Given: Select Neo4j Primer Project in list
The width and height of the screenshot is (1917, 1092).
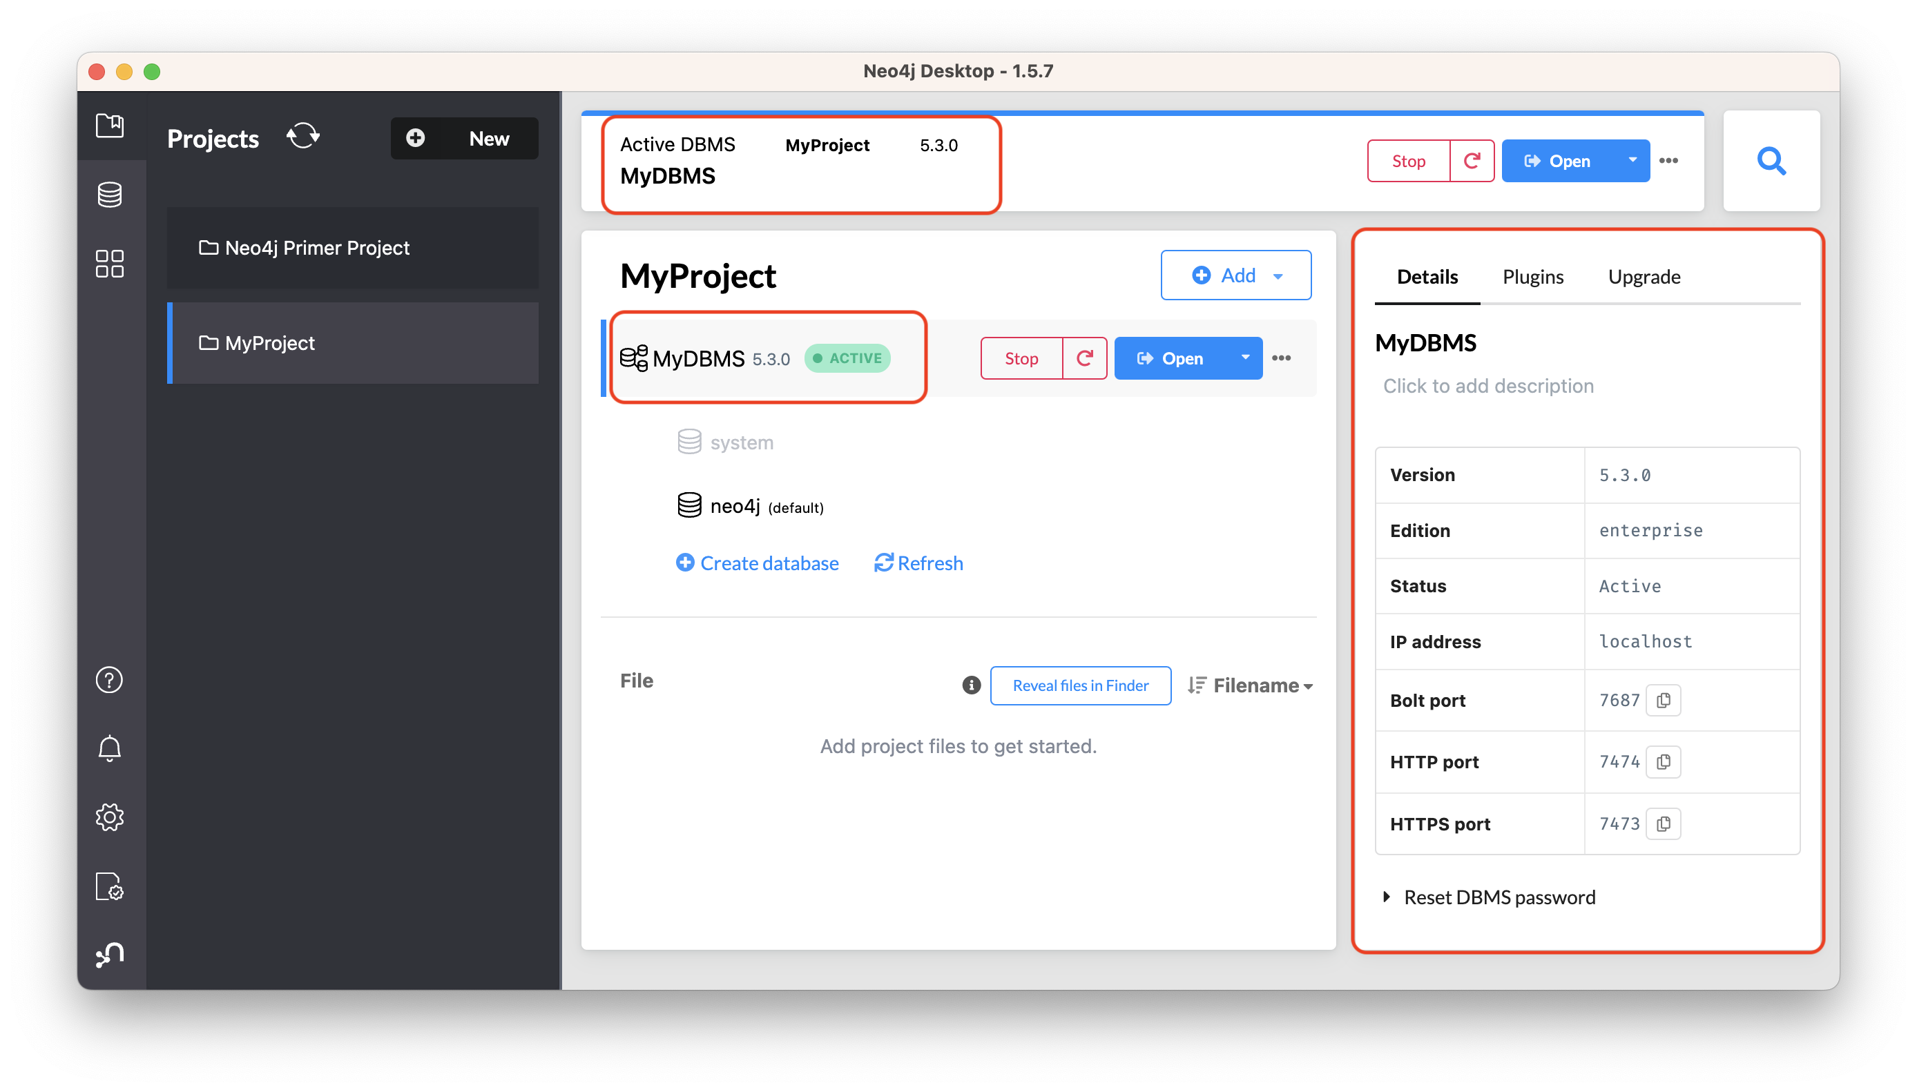Looking at the screenshot, I should [353, 248].
